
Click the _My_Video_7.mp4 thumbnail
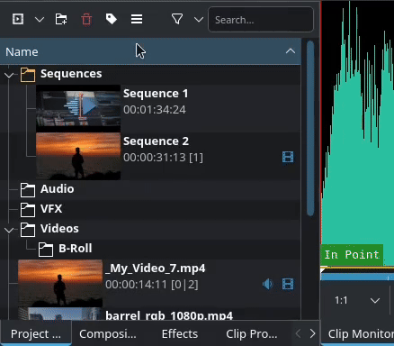pyautogui.click(x=60, y=283)
